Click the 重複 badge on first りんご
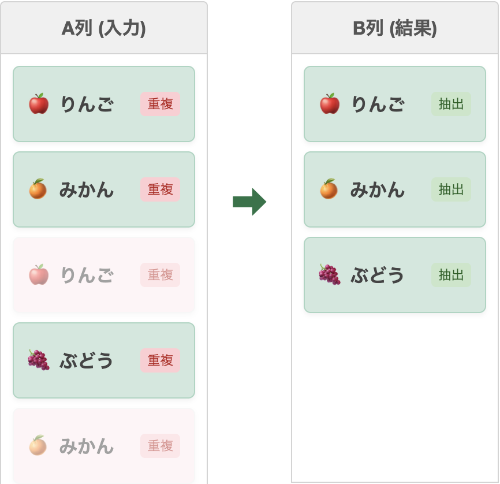 coord(161,104)
